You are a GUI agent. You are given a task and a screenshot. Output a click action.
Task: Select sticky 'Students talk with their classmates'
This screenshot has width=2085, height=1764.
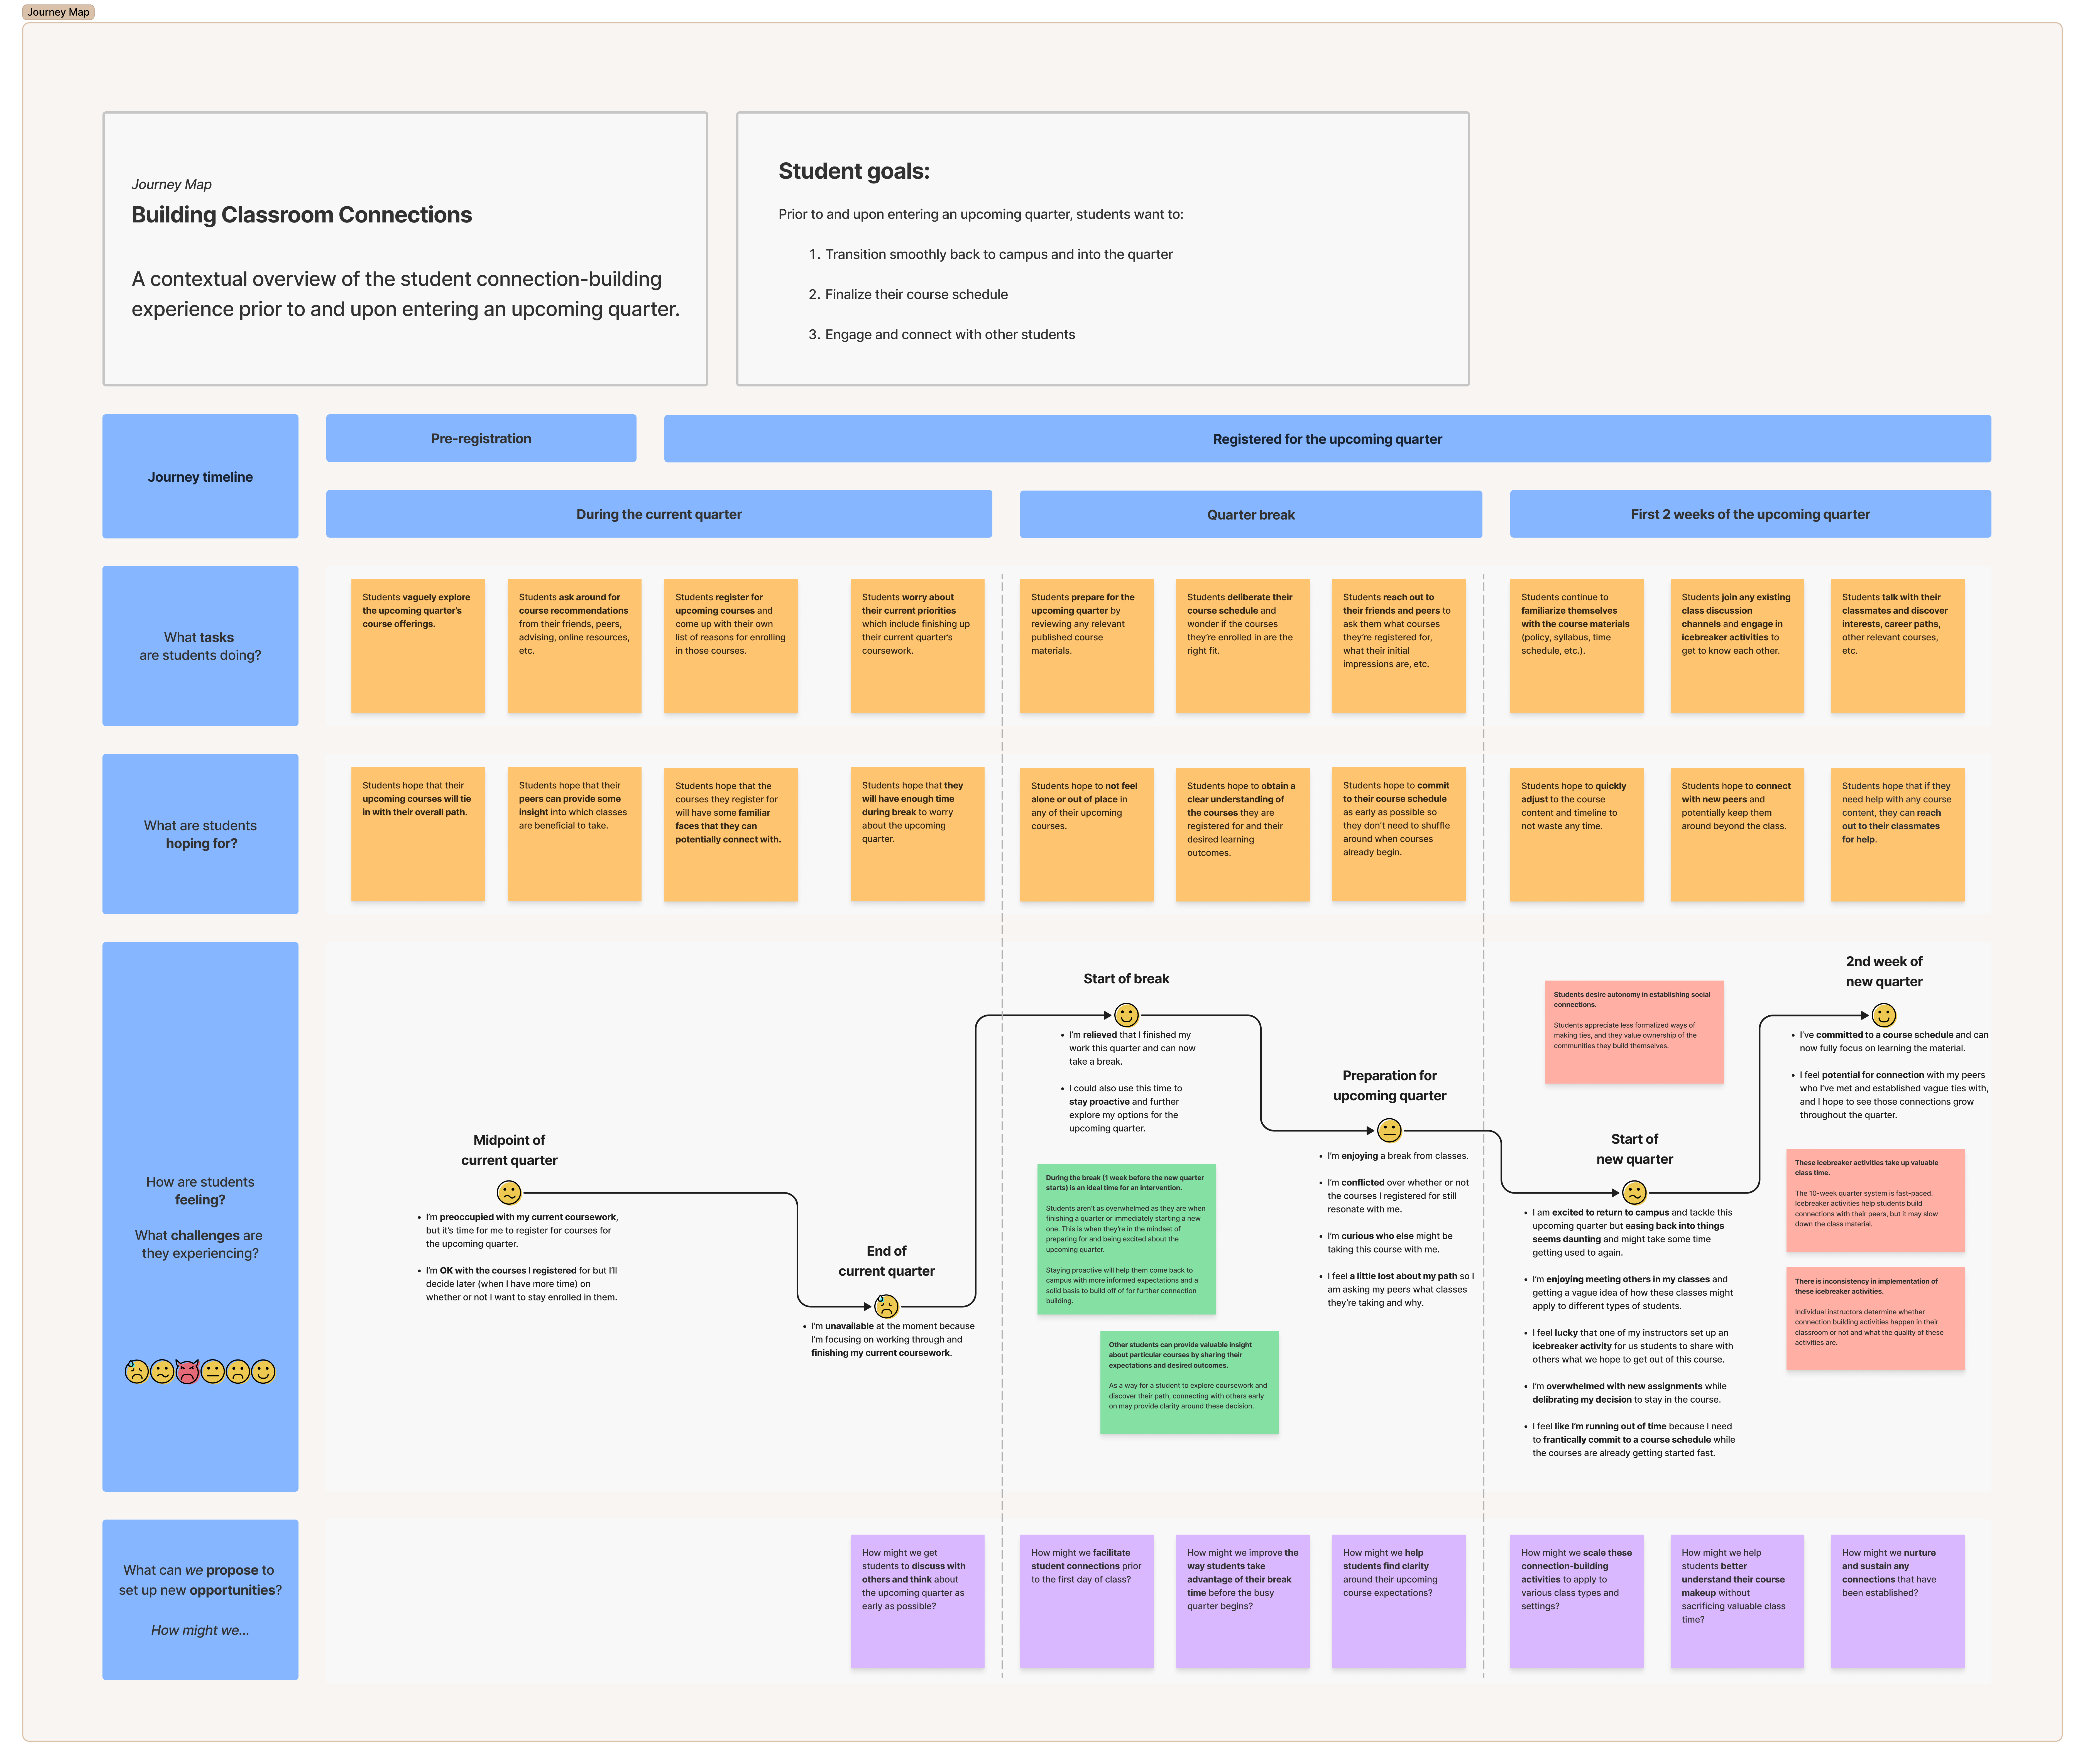(x=1898, y=646)
